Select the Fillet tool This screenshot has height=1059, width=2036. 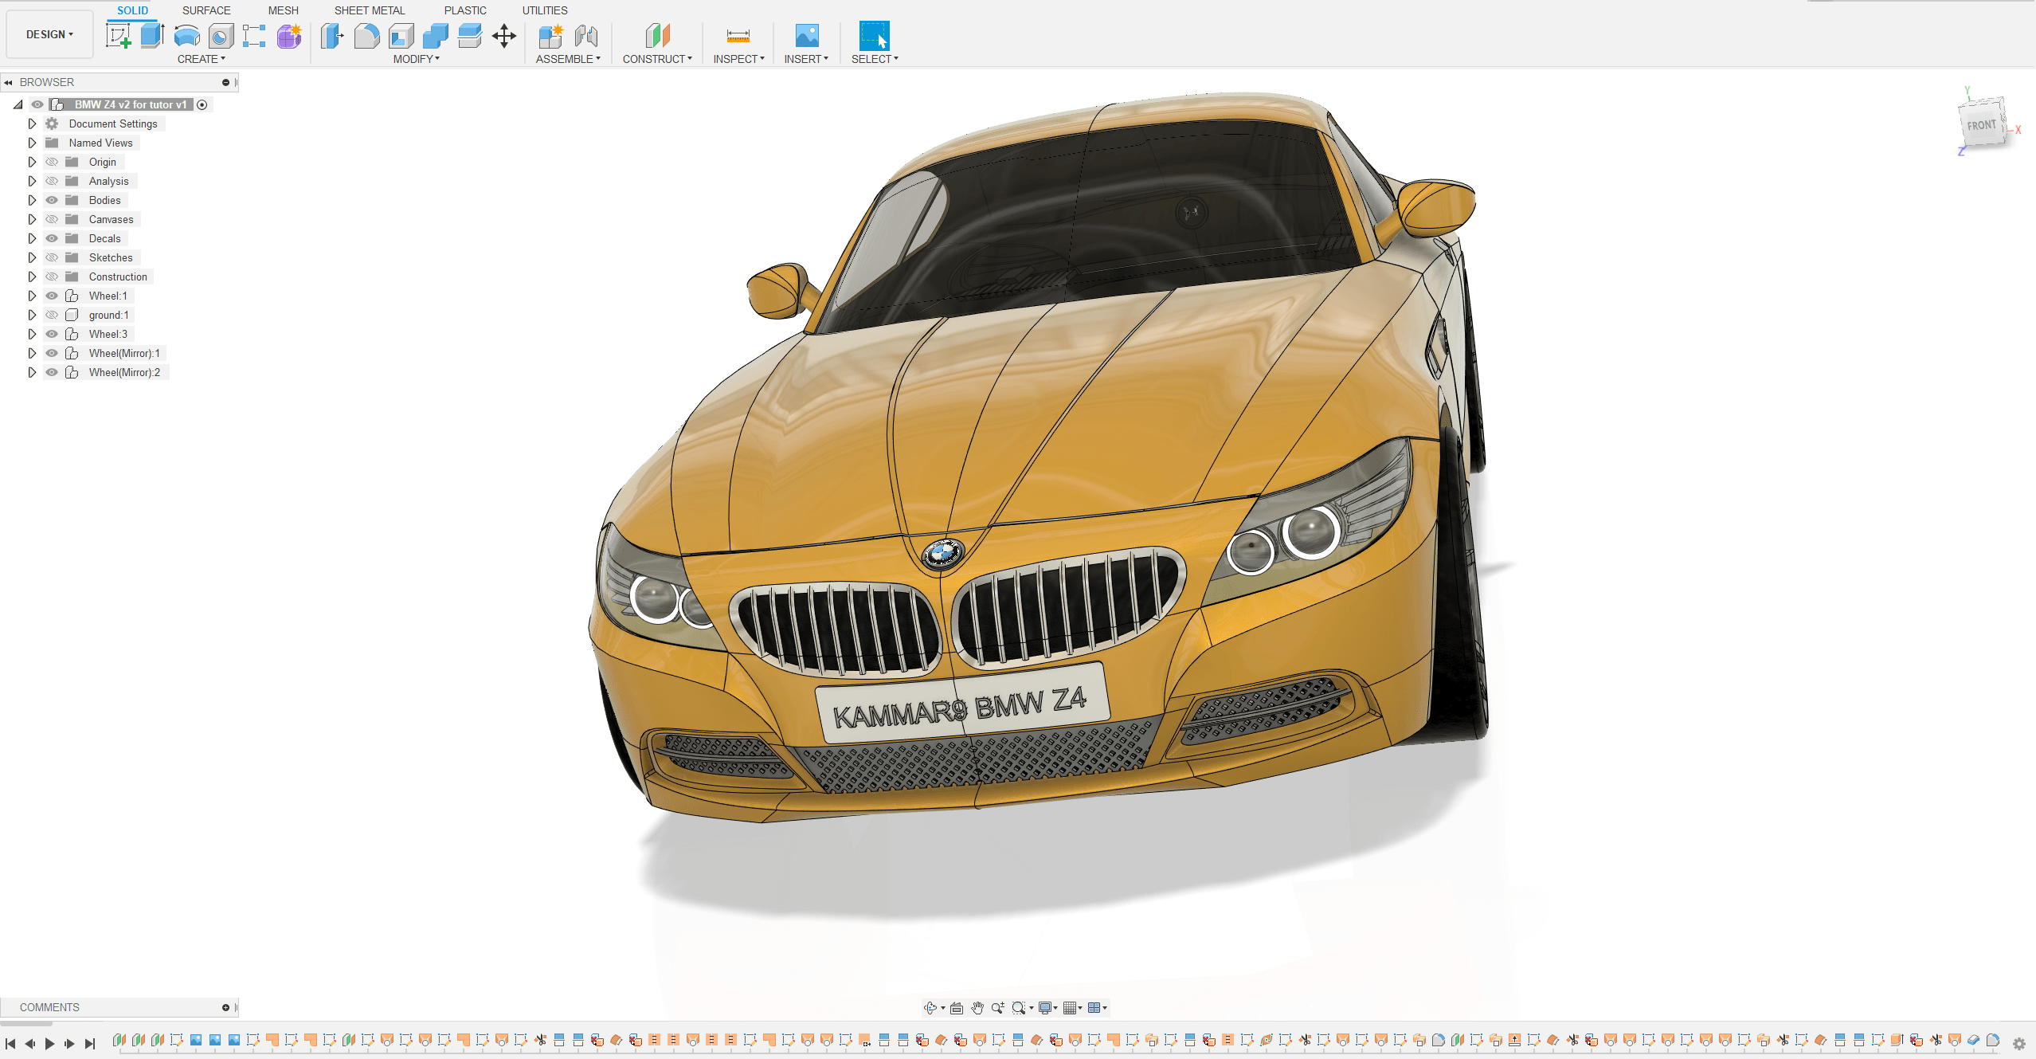click(x=366, y=36)
